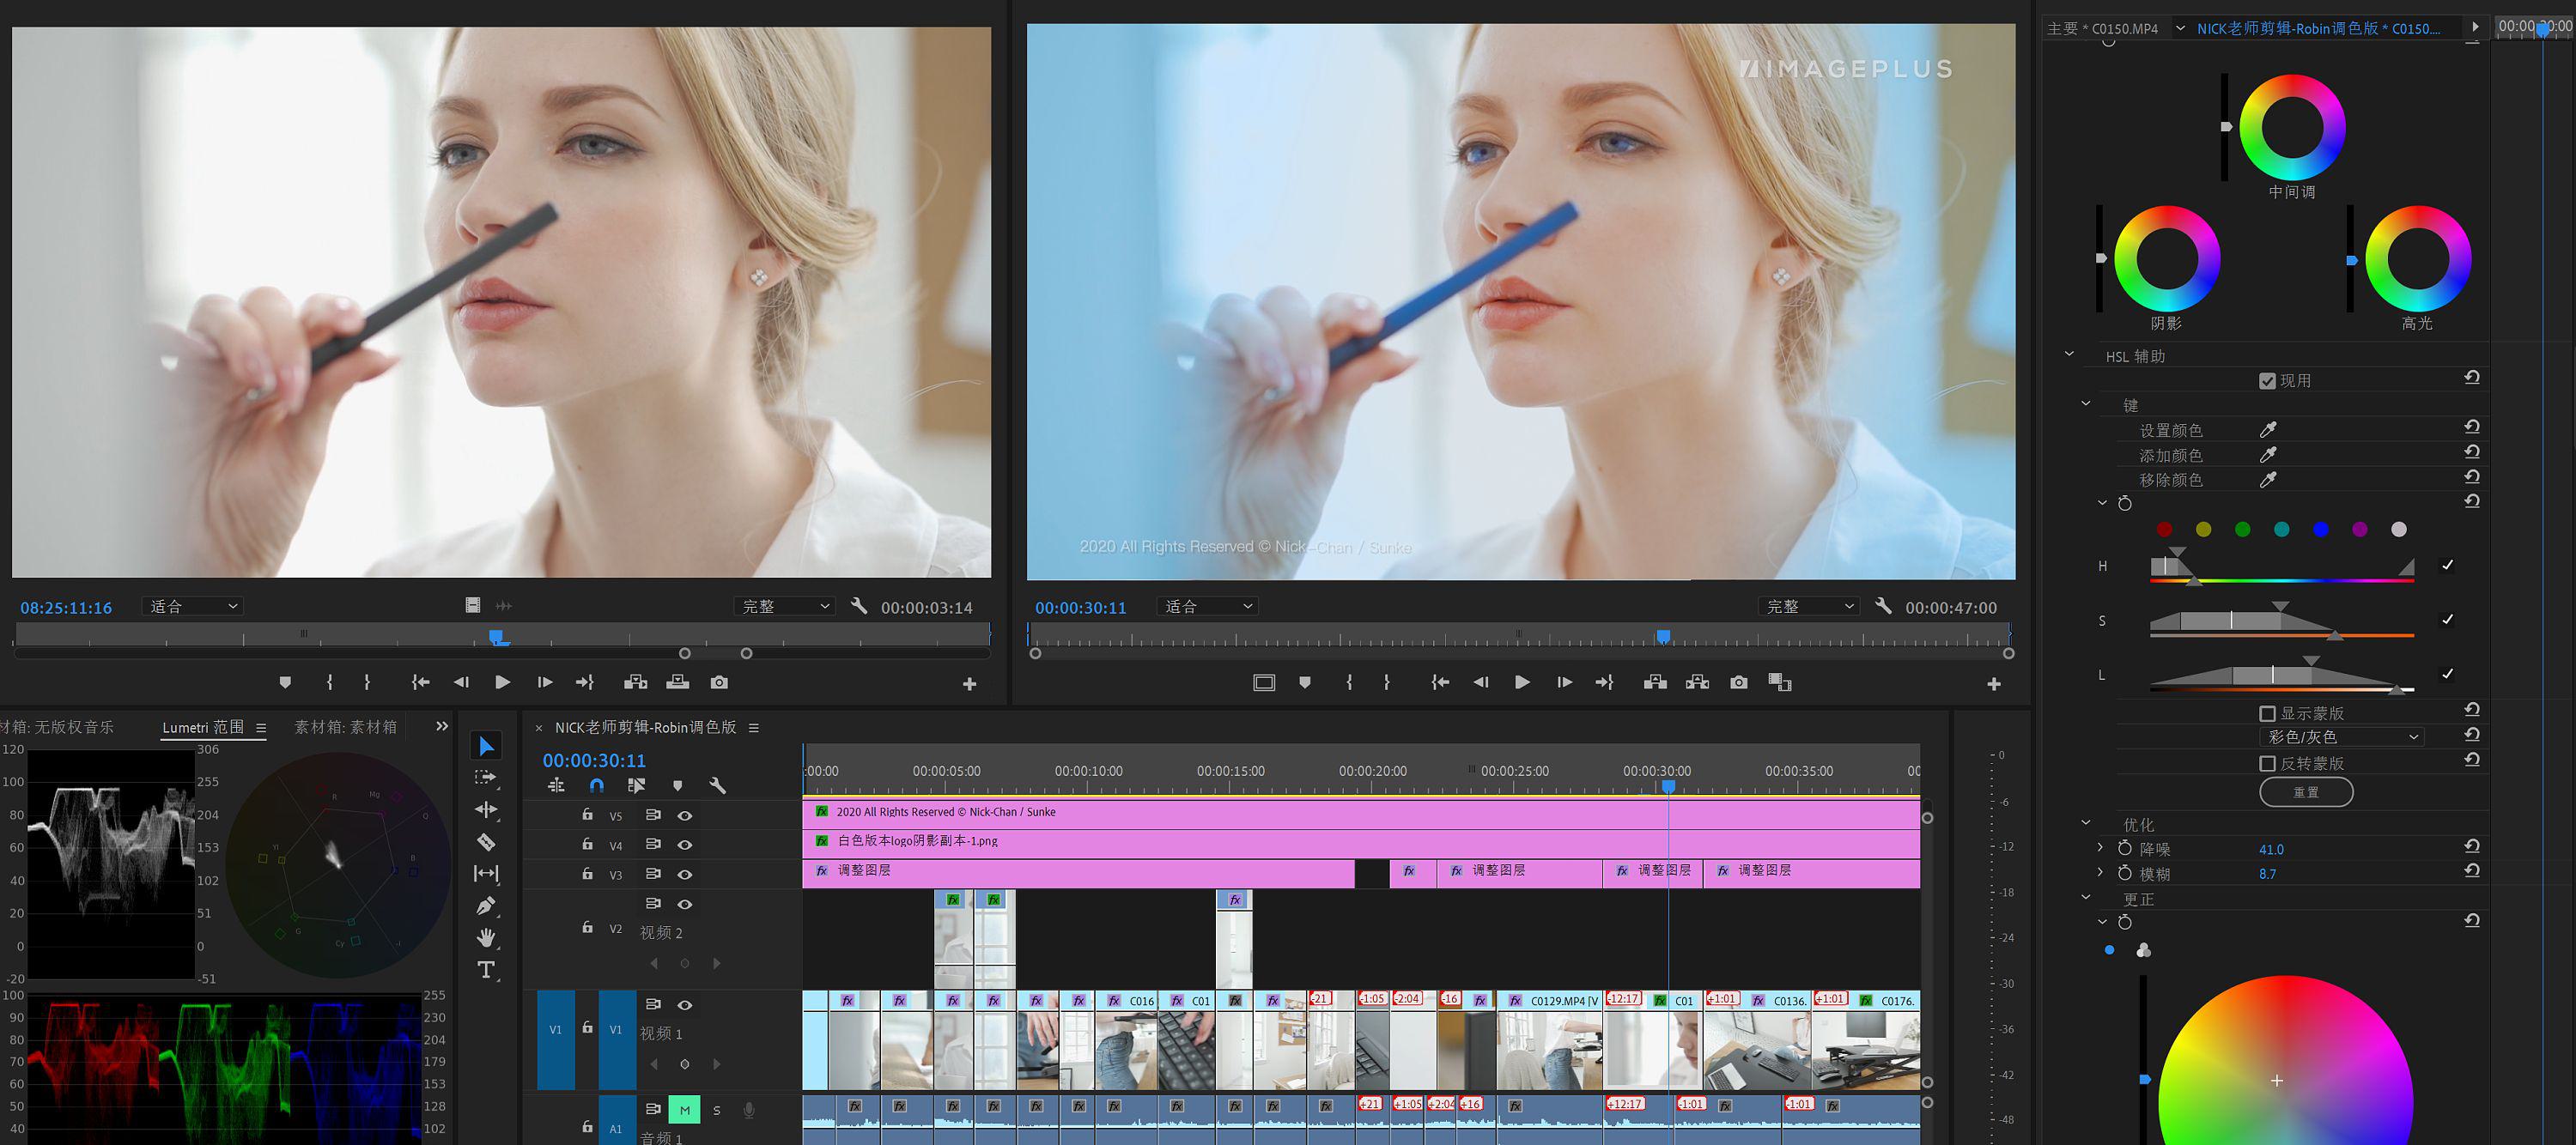
Task: Select the Selection arrow tool
Action: (486, 746)
